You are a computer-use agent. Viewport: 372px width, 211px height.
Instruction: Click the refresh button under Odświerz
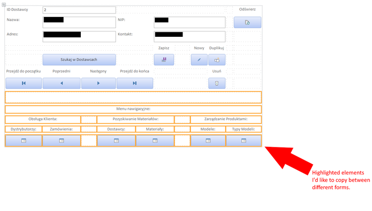247,22
